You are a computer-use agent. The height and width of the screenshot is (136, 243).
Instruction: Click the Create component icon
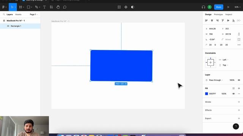click(x=126, y=7)
